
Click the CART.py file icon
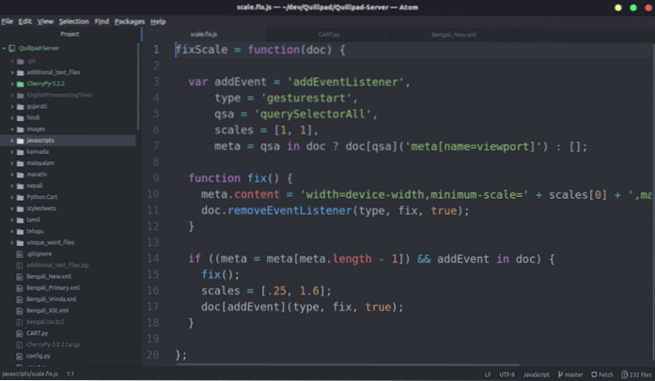(19, 333)
